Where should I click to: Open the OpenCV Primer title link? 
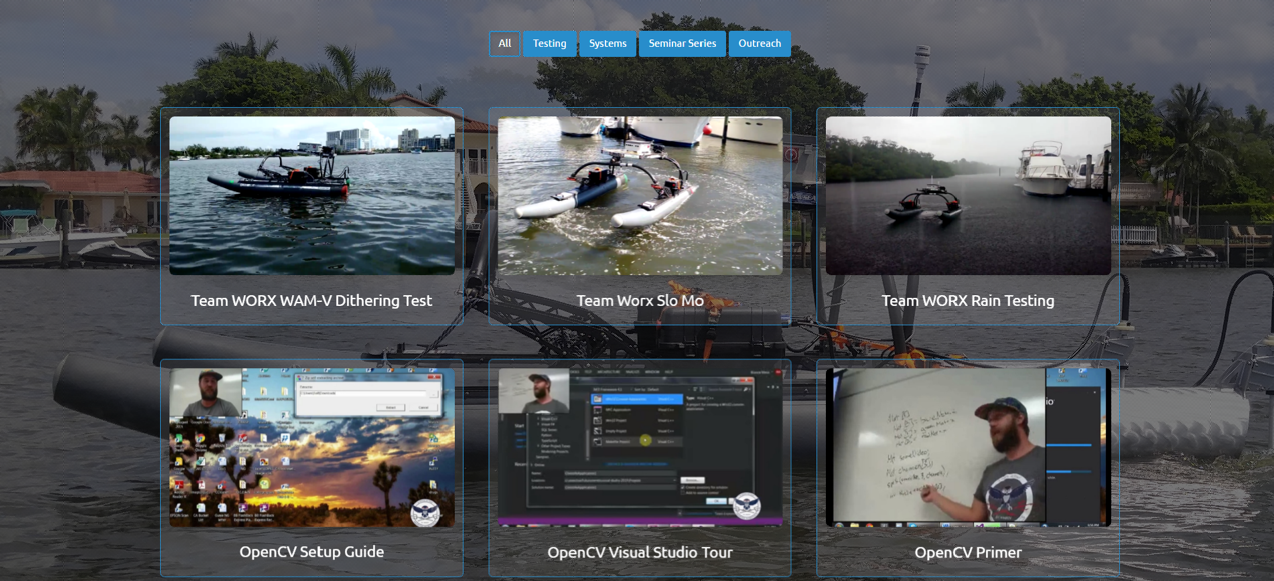click(x=968, y=552)
